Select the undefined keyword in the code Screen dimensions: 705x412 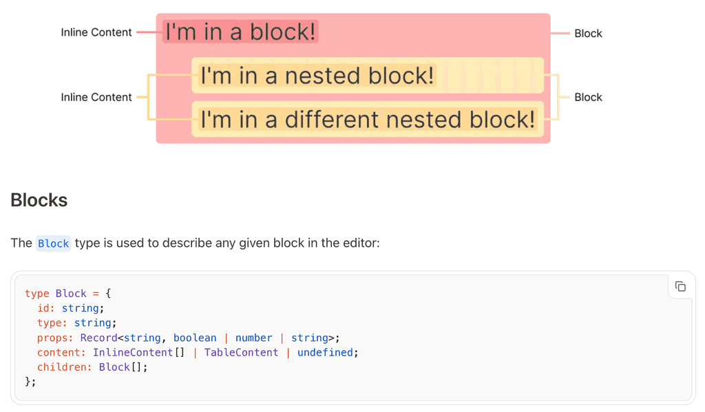click(325, 352)
